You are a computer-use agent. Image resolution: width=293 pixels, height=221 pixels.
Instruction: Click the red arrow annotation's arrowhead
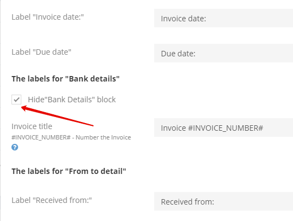pyautogui.click(x=24, y=108)
